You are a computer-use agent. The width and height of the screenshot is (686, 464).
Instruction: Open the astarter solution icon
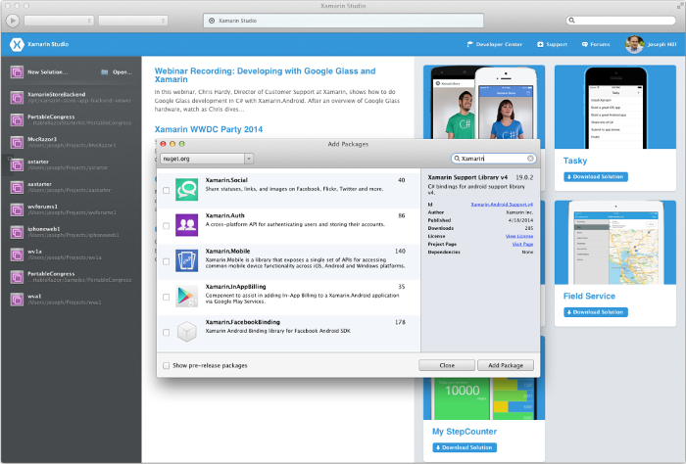coord(17,164)
